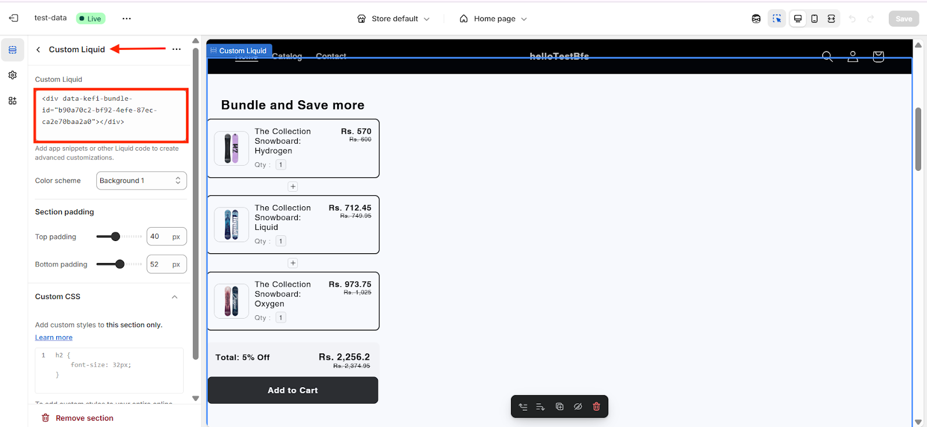Click the exit editor icon
Image resolution: width=927 pixels, height=427 pixels.
click(13, 19)
